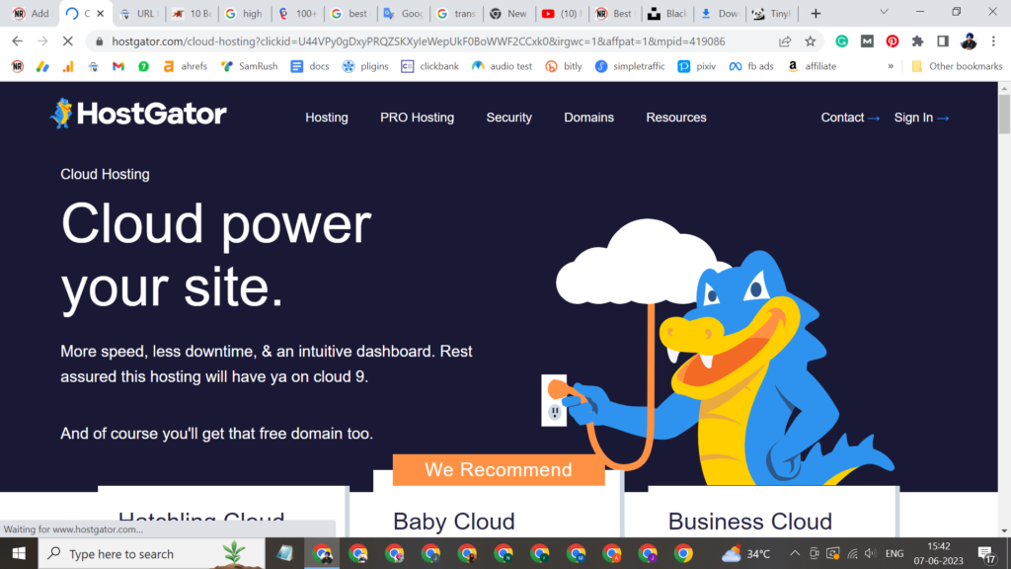Toggle the browser side panel

point(943,41)
